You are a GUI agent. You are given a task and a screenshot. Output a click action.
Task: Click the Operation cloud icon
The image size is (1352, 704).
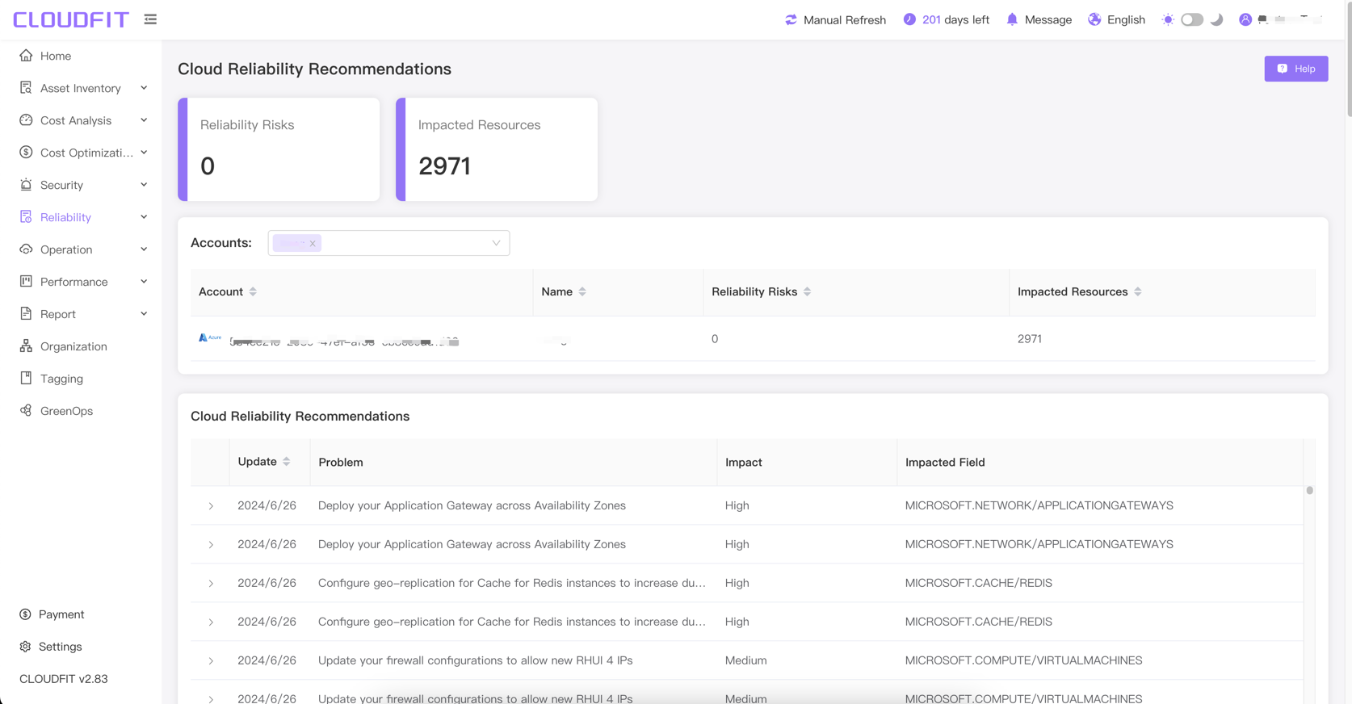tap(26, 249)
